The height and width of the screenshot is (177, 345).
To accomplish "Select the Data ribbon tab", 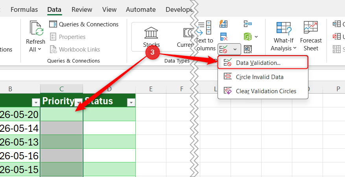I will click(54, 10).
